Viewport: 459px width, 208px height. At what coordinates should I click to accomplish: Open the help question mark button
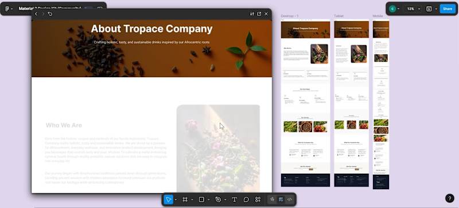point(450,198)
